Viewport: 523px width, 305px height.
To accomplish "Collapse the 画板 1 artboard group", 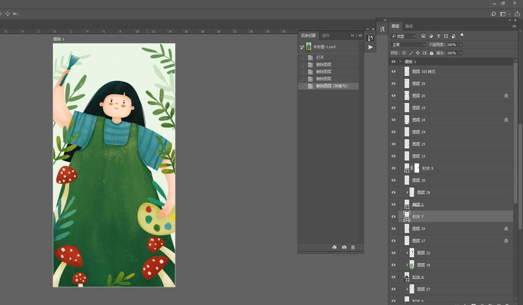I will coord(400,62).
